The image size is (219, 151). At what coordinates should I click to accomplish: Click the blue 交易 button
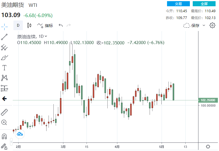click(x=178, y=4)
